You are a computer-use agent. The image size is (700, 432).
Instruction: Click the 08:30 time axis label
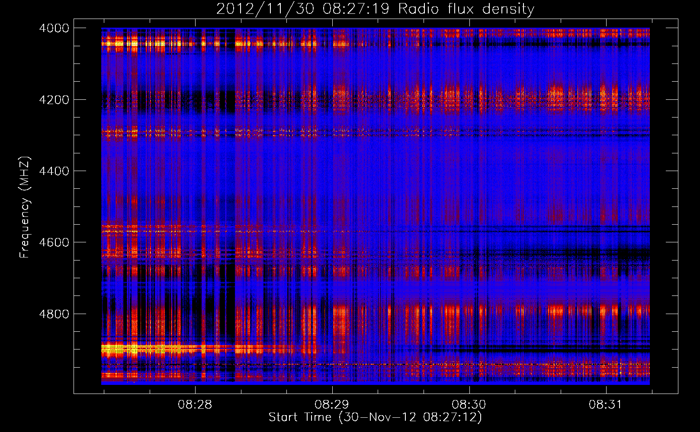pyautogui.click(x=469, y=405)
